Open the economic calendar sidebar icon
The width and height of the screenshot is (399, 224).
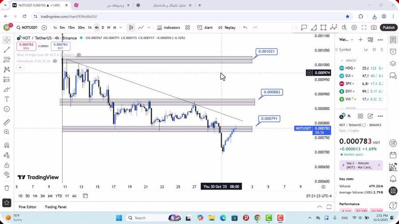pyautogui.click(x=393, y=155)
